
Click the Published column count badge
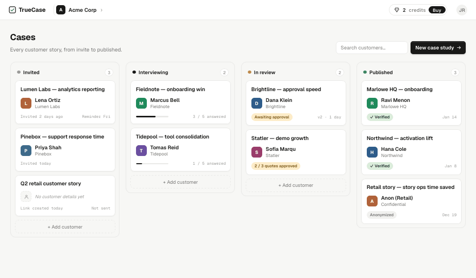(x=455, y=73)
